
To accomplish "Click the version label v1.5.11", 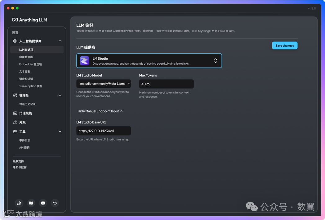I will [x=312, y=8].
